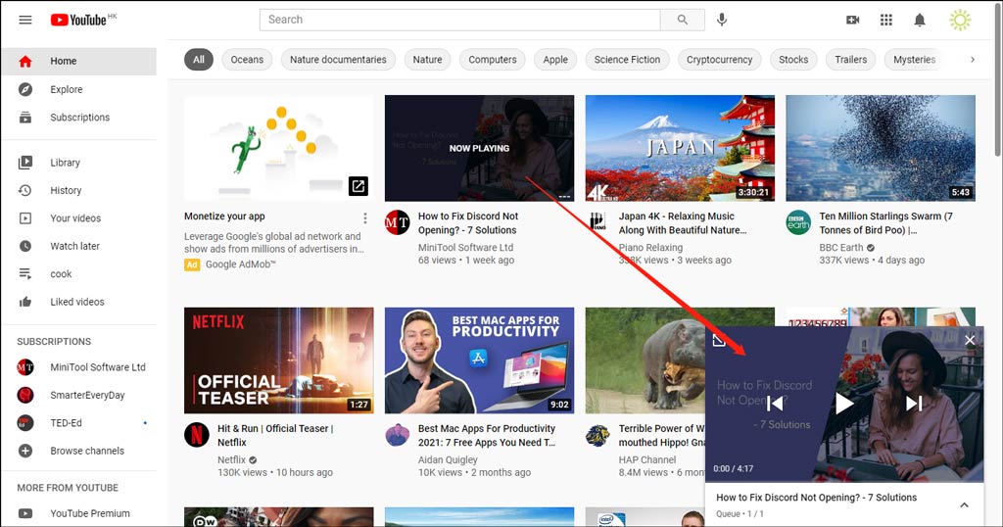Image resolution: width=1003 pixels, height=527 pixels.
Task: Open the Ten Million Starlings thumbnail
Action: point(881,148)
